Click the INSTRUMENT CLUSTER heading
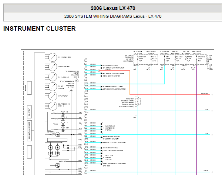This screenshot has width=222, height=175. (40, 28)
